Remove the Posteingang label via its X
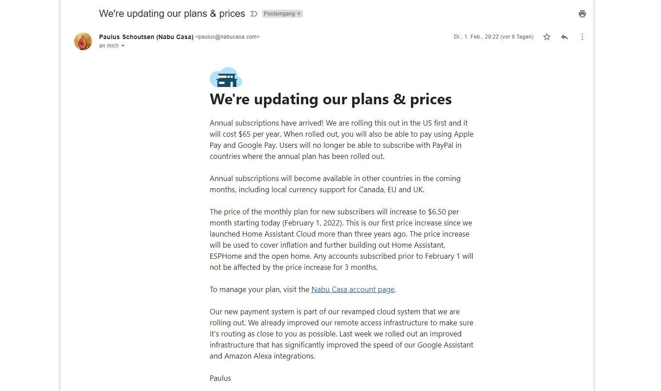The width and height of the screenshot is (661, 391). coord(299,14)
